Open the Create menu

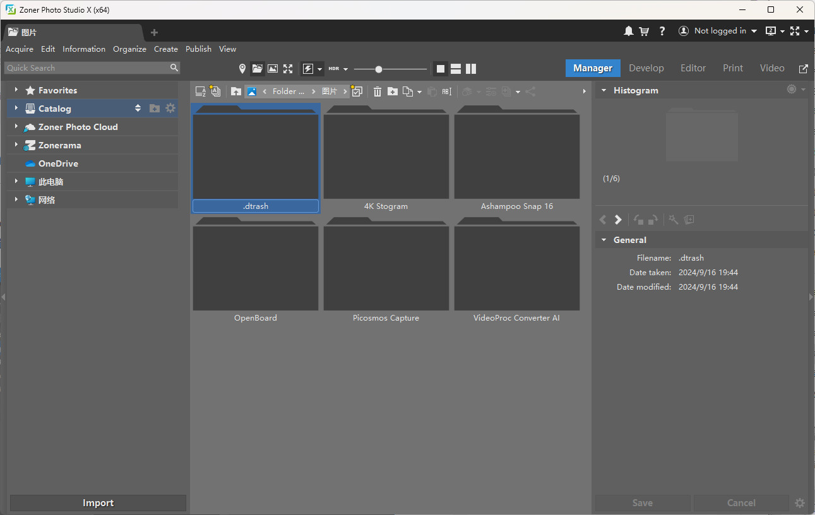click(x=166, y=49)
